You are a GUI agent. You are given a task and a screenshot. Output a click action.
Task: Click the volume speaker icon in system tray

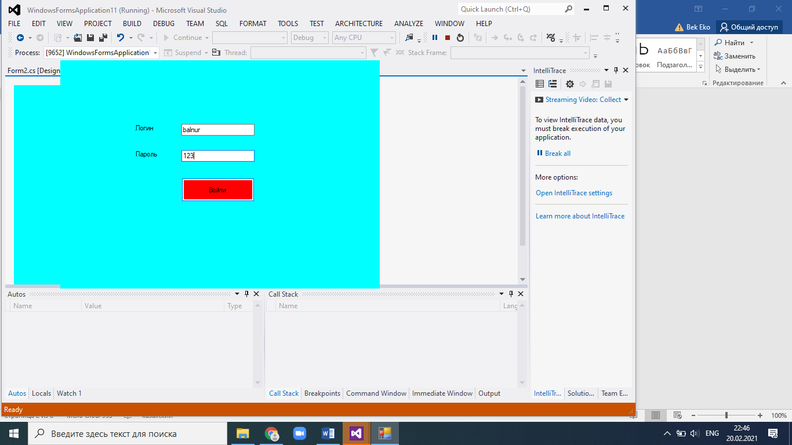(x=695, y=433)
